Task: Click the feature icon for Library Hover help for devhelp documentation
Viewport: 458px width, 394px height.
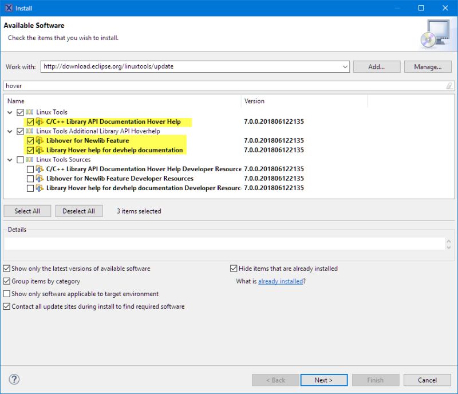Action: [38, 149]
